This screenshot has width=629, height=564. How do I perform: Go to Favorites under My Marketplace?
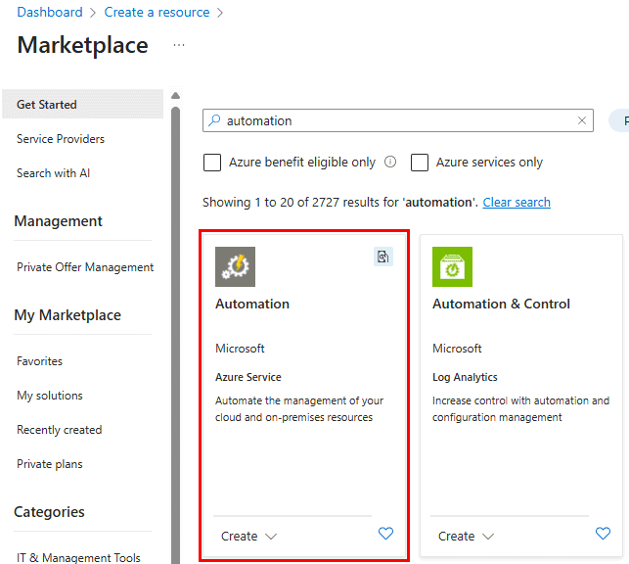(x=40, y=361)
